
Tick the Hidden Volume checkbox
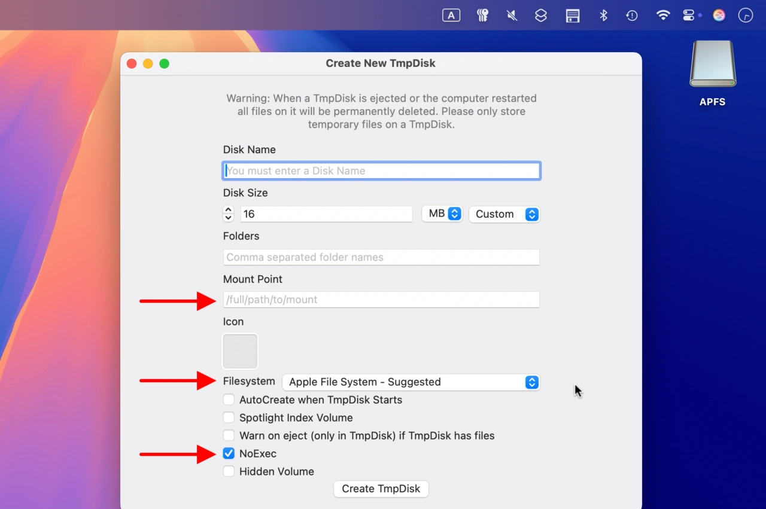pyautogui.click(x=229, y=471)
